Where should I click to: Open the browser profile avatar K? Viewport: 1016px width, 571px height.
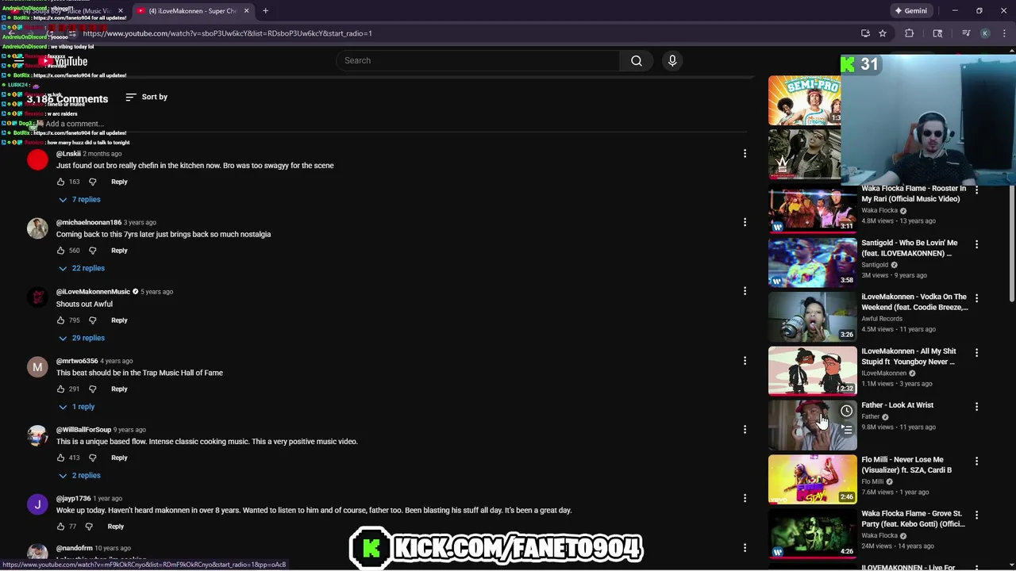tap(985, 33)
